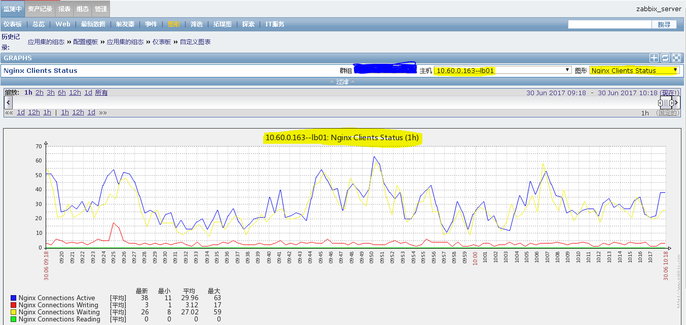Click legend text Nginx Connections Active
This screenshot has height=325, width=686.
[x=57, y=298]
